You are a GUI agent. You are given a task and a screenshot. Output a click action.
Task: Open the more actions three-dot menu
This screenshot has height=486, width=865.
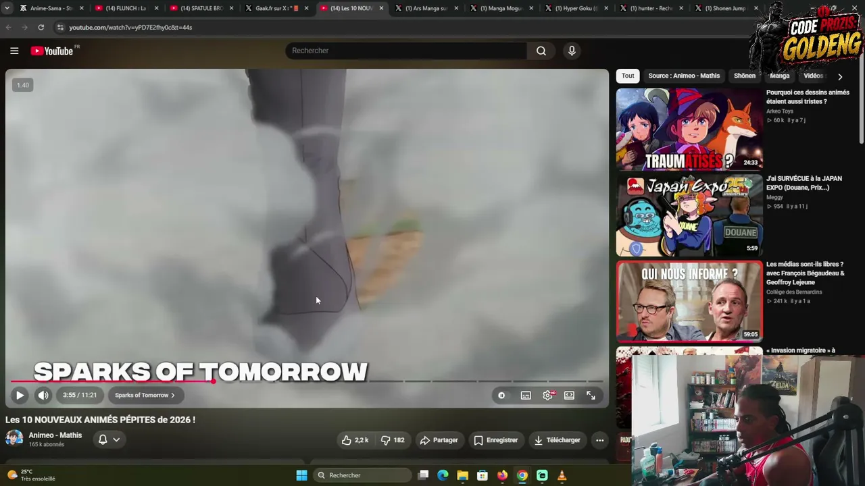(x=599, y=440)
